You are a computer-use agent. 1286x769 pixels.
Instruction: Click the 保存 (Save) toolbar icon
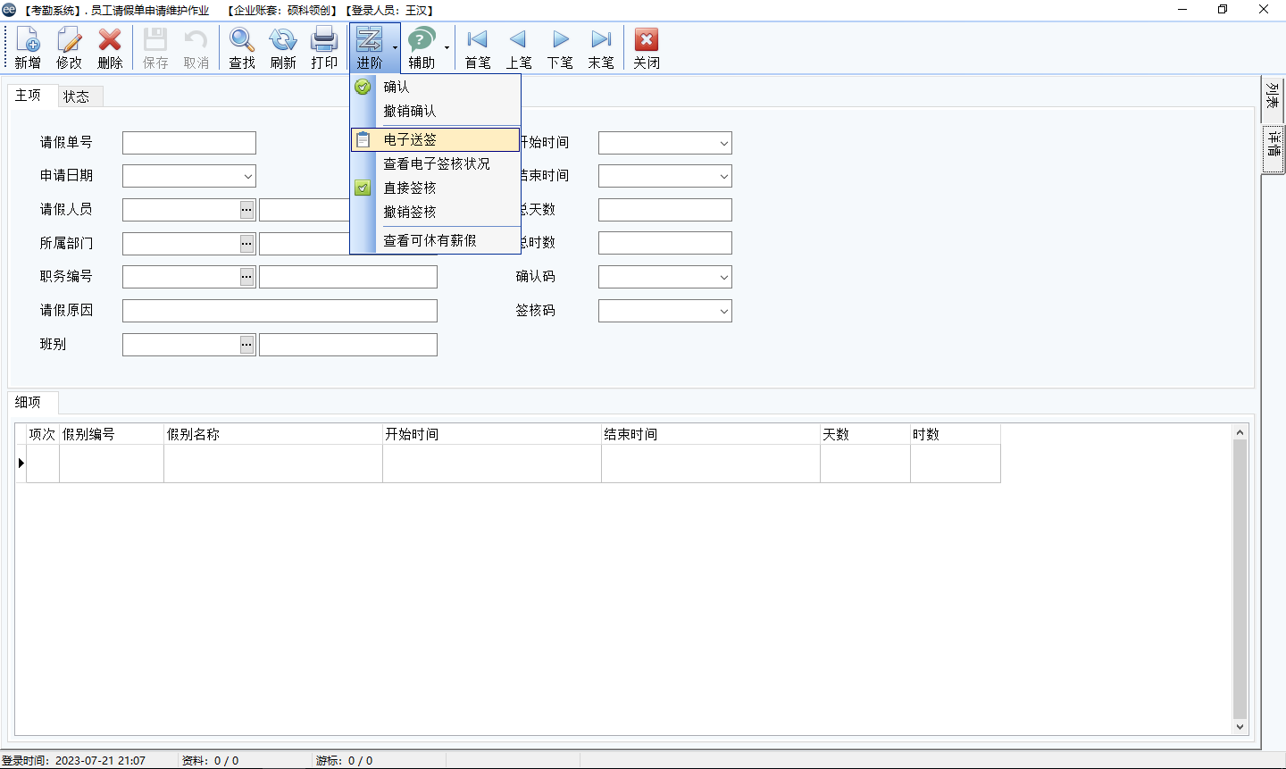pos(155,48)
